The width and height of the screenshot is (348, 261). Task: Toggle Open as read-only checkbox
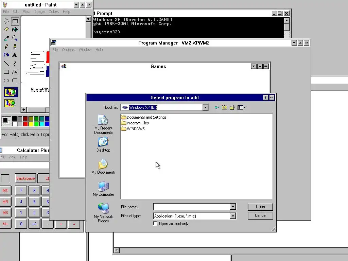coord(155,224)
